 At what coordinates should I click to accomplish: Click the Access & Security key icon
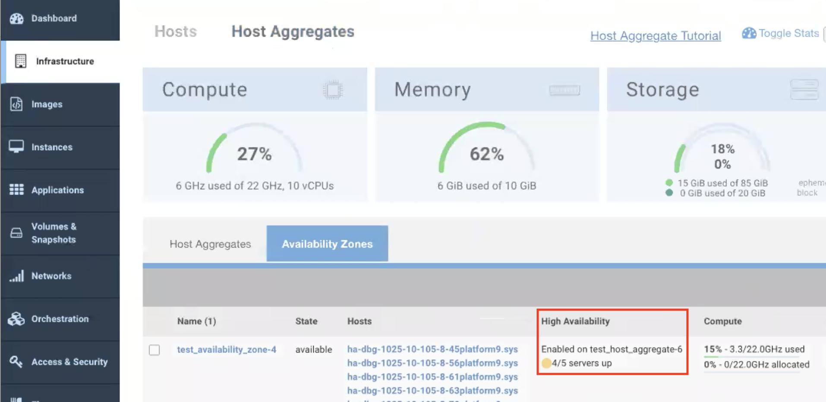[x=16, y=361]
